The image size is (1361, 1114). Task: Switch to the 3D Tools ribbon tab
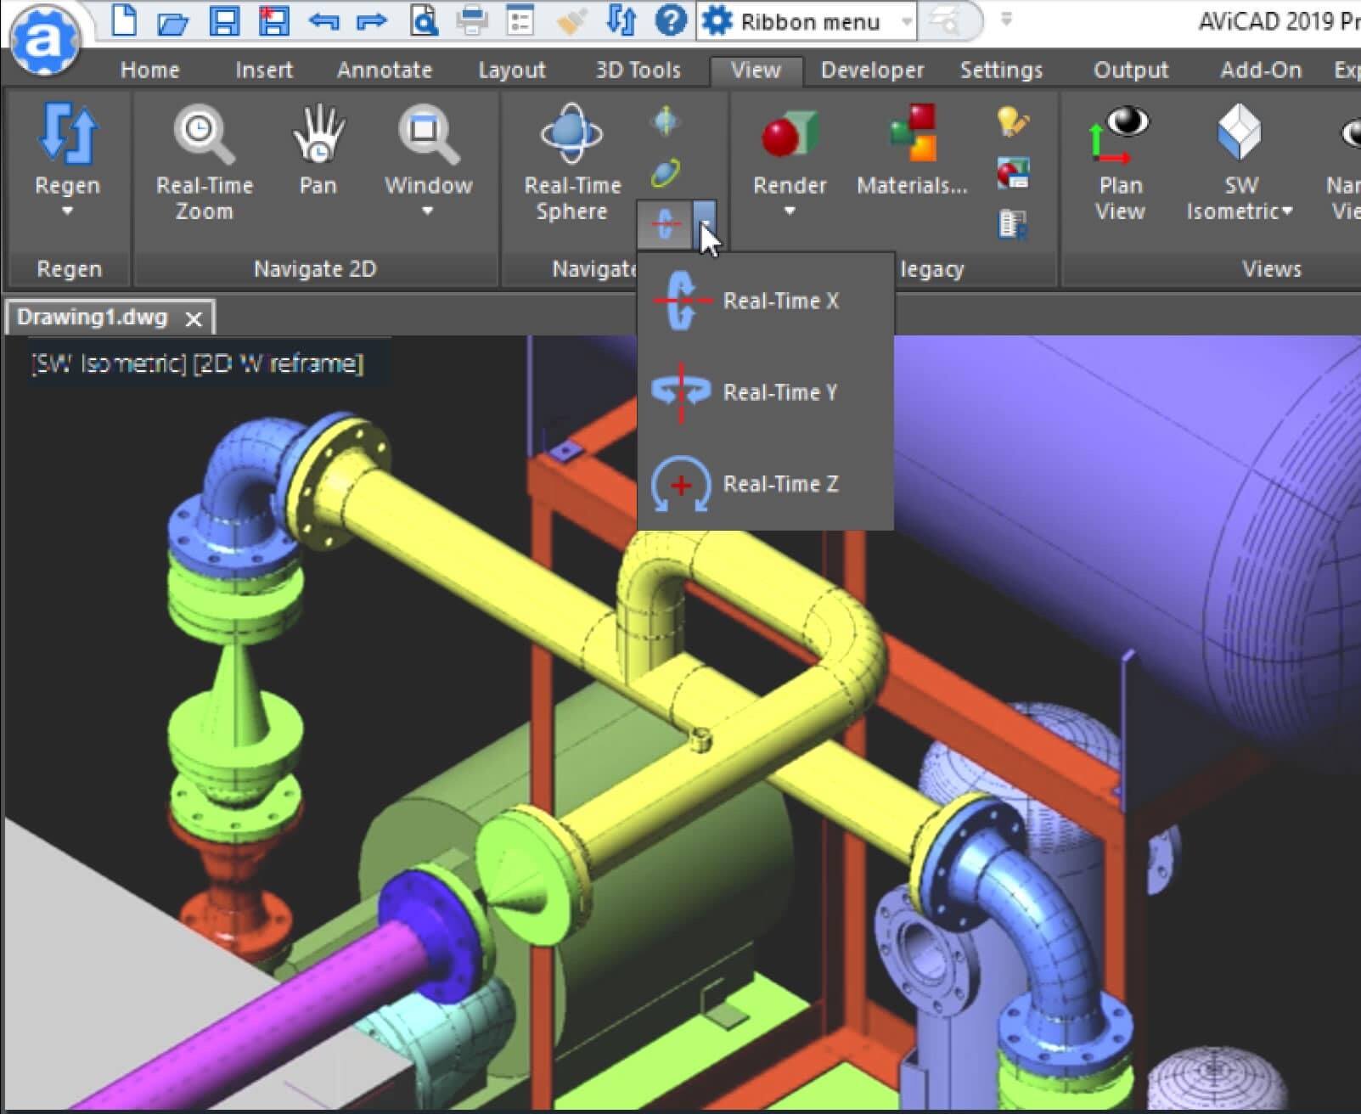638,70
